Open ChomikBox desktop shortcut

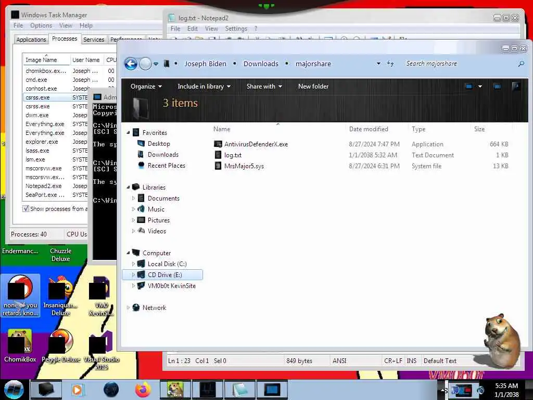pos(20,346)
